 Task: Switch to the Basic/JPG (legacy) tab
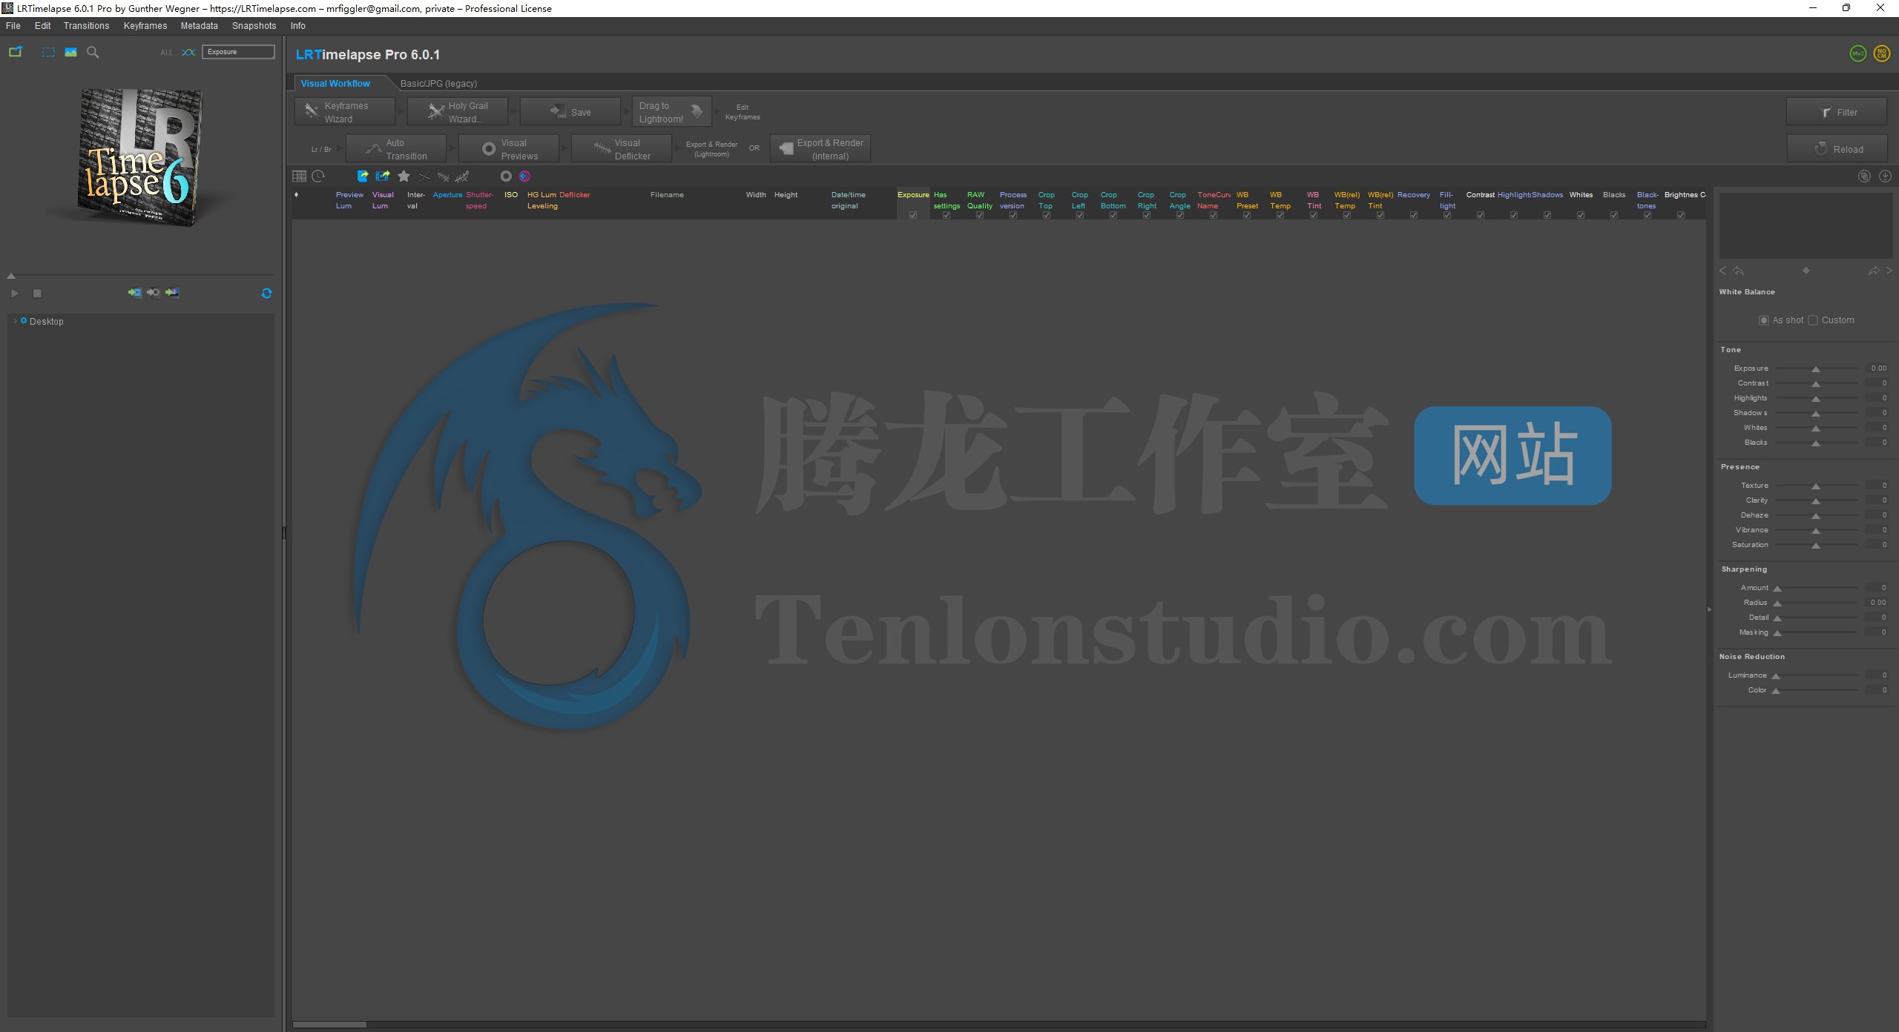(439, 83)
